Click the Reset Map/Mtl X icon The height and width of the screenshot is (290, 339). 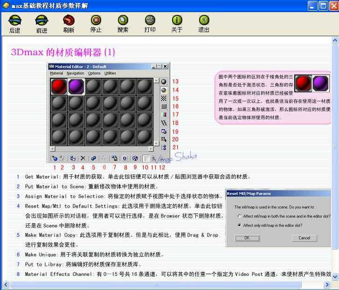[83, 159]
